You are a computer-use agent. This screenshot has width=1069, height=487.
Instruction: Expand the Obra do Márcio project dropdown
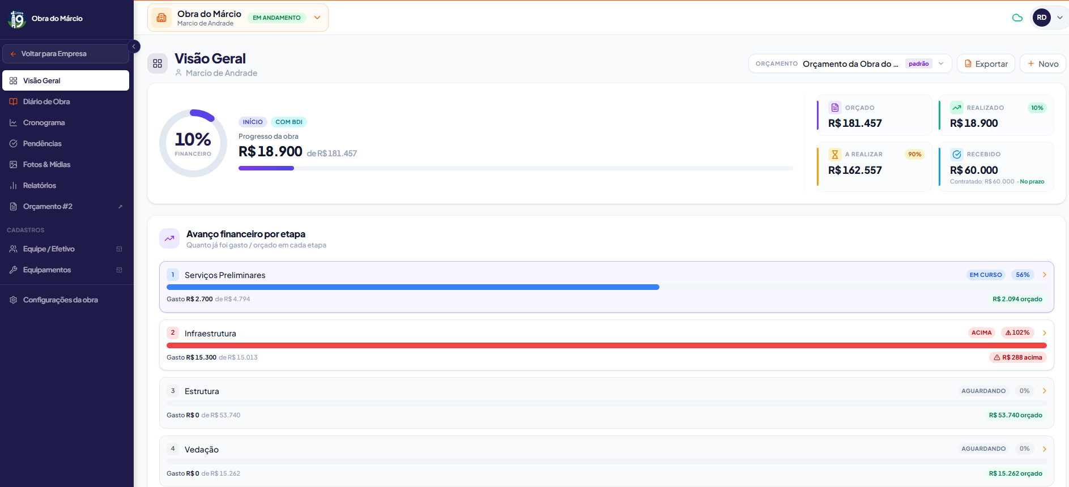click(317, 18)
